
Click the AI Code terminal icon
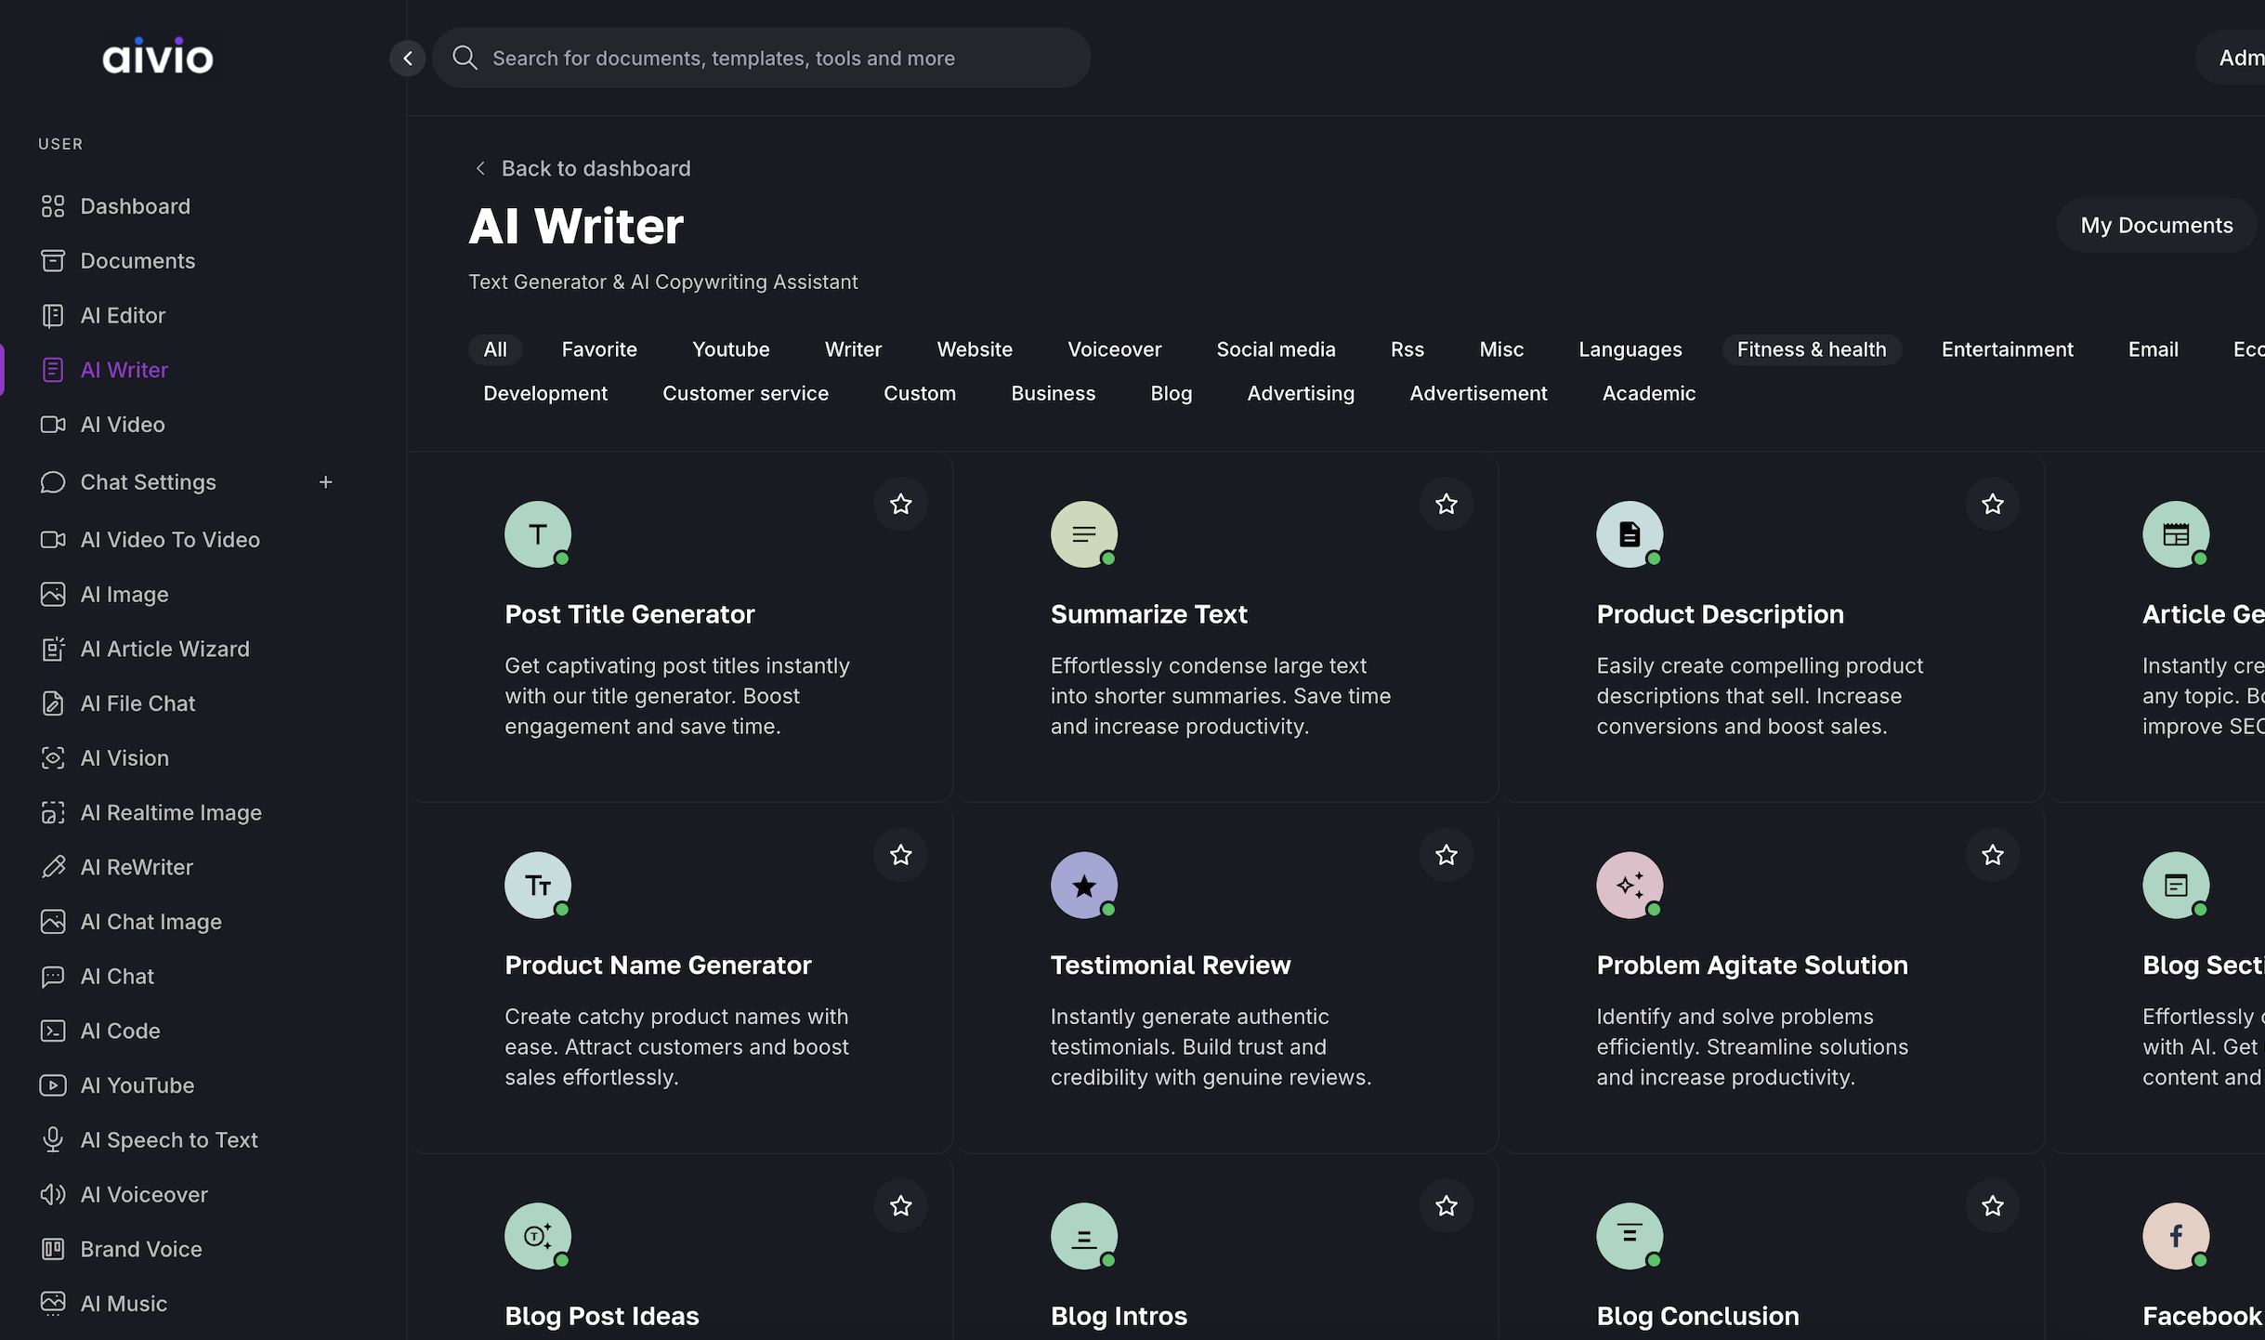pyautogui.click(x=53, y=1031)
